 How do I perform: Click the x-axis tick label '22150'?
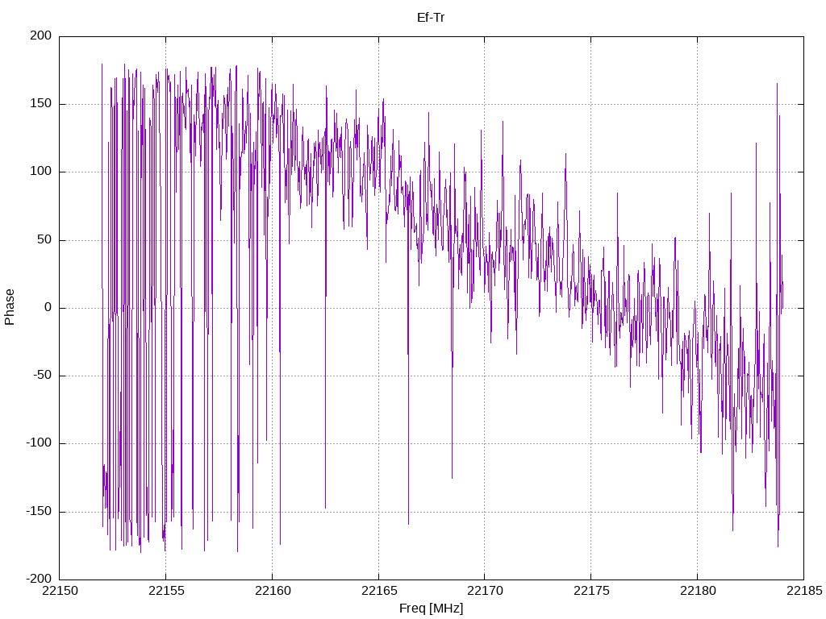[59, 591]
